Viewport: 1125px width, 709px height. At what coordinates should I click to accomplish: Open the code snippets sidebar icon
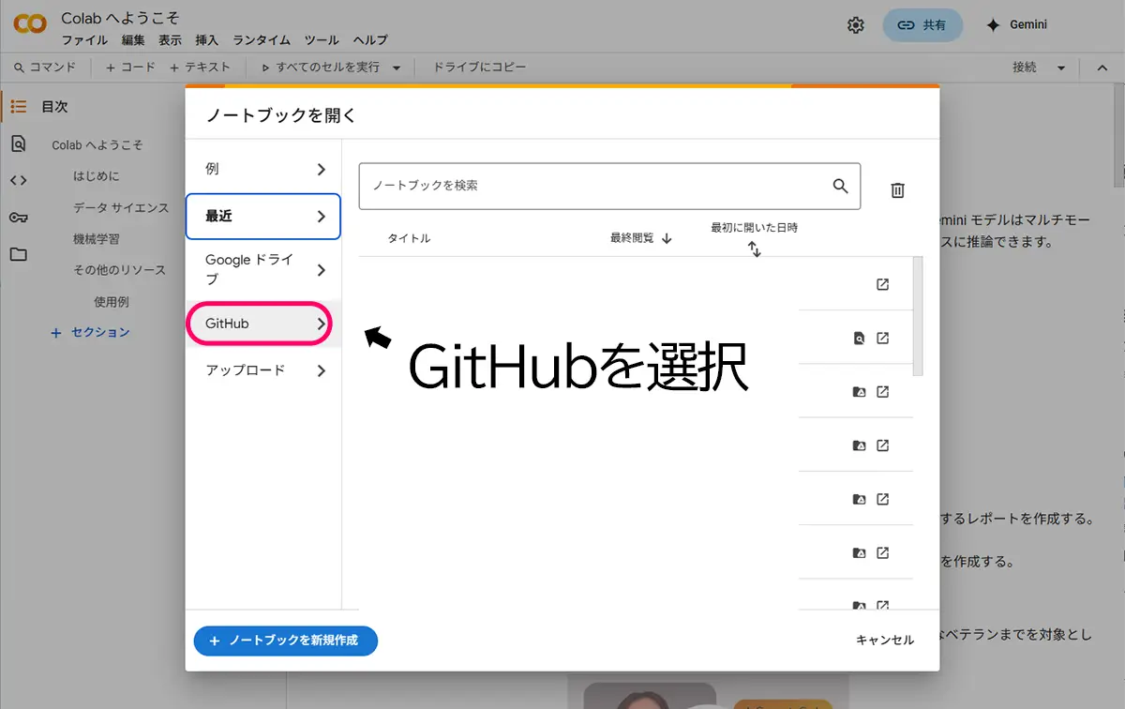pyautogui.click(x=18, y=180)
